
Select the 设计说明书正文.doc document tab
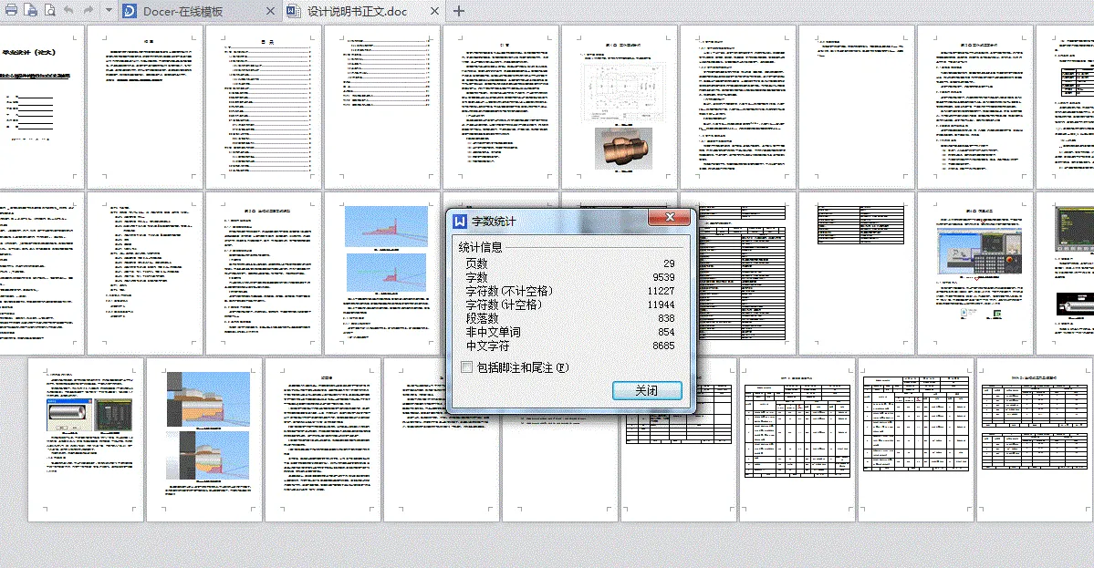click(x=356, y=12)
